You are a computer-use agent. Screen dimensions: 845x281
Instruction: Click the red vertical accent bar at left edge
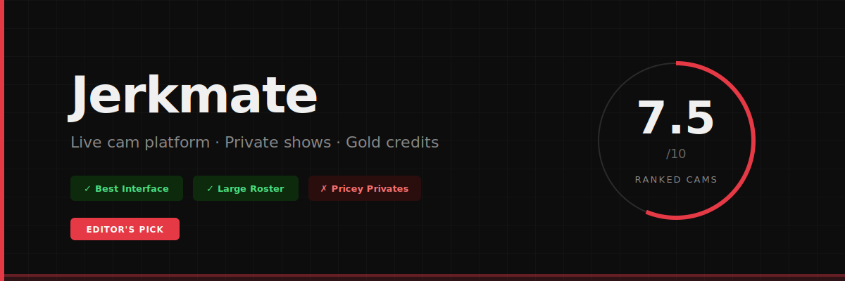coord(2,140)
